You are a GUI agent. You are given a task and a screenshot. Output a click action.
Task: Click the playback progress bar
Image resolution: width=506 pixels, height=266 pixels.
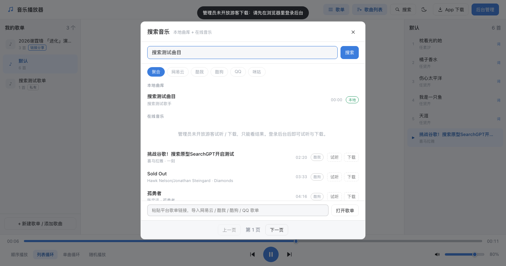click(x=253, y=241)
